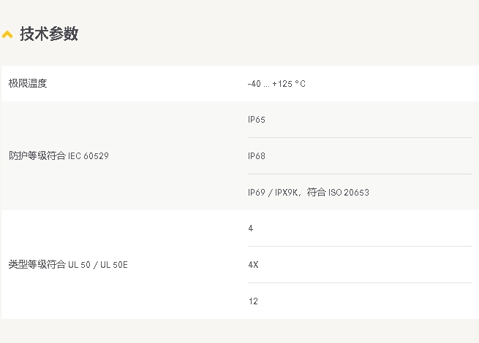This screenshot has width=479, height=343.
Task: Click divider line between IP65 and IP68
Action: [x=360, y=137]
